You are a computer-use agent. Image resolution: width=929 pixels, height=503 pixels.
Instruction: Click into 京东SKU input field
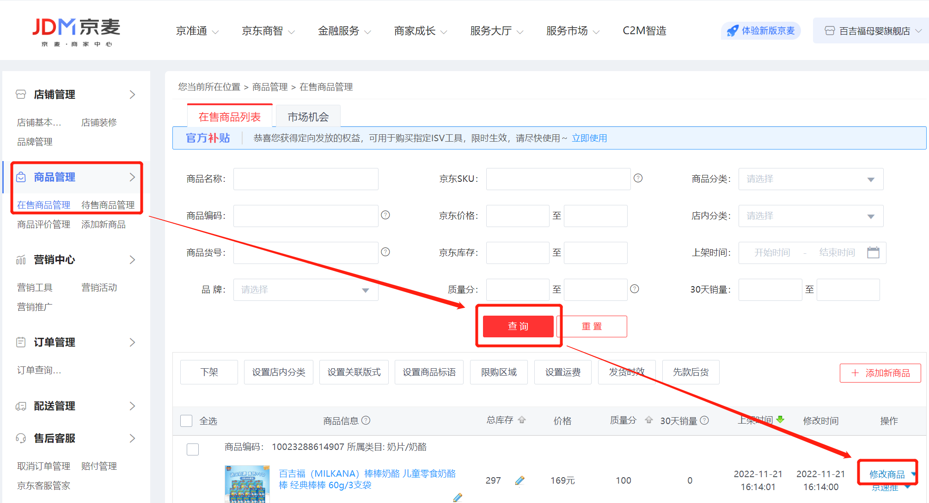(x=558, y=179)
